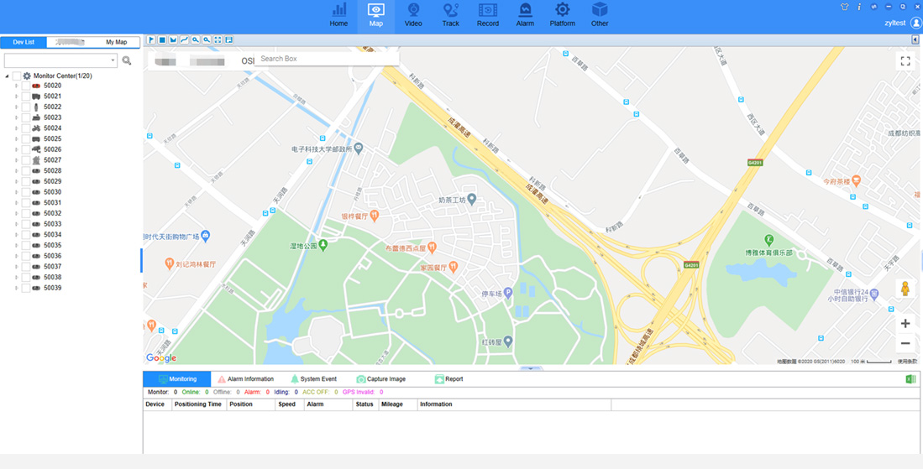Expand device 50025 tree node
Viewport: 923px width, 469px height.
16,139
